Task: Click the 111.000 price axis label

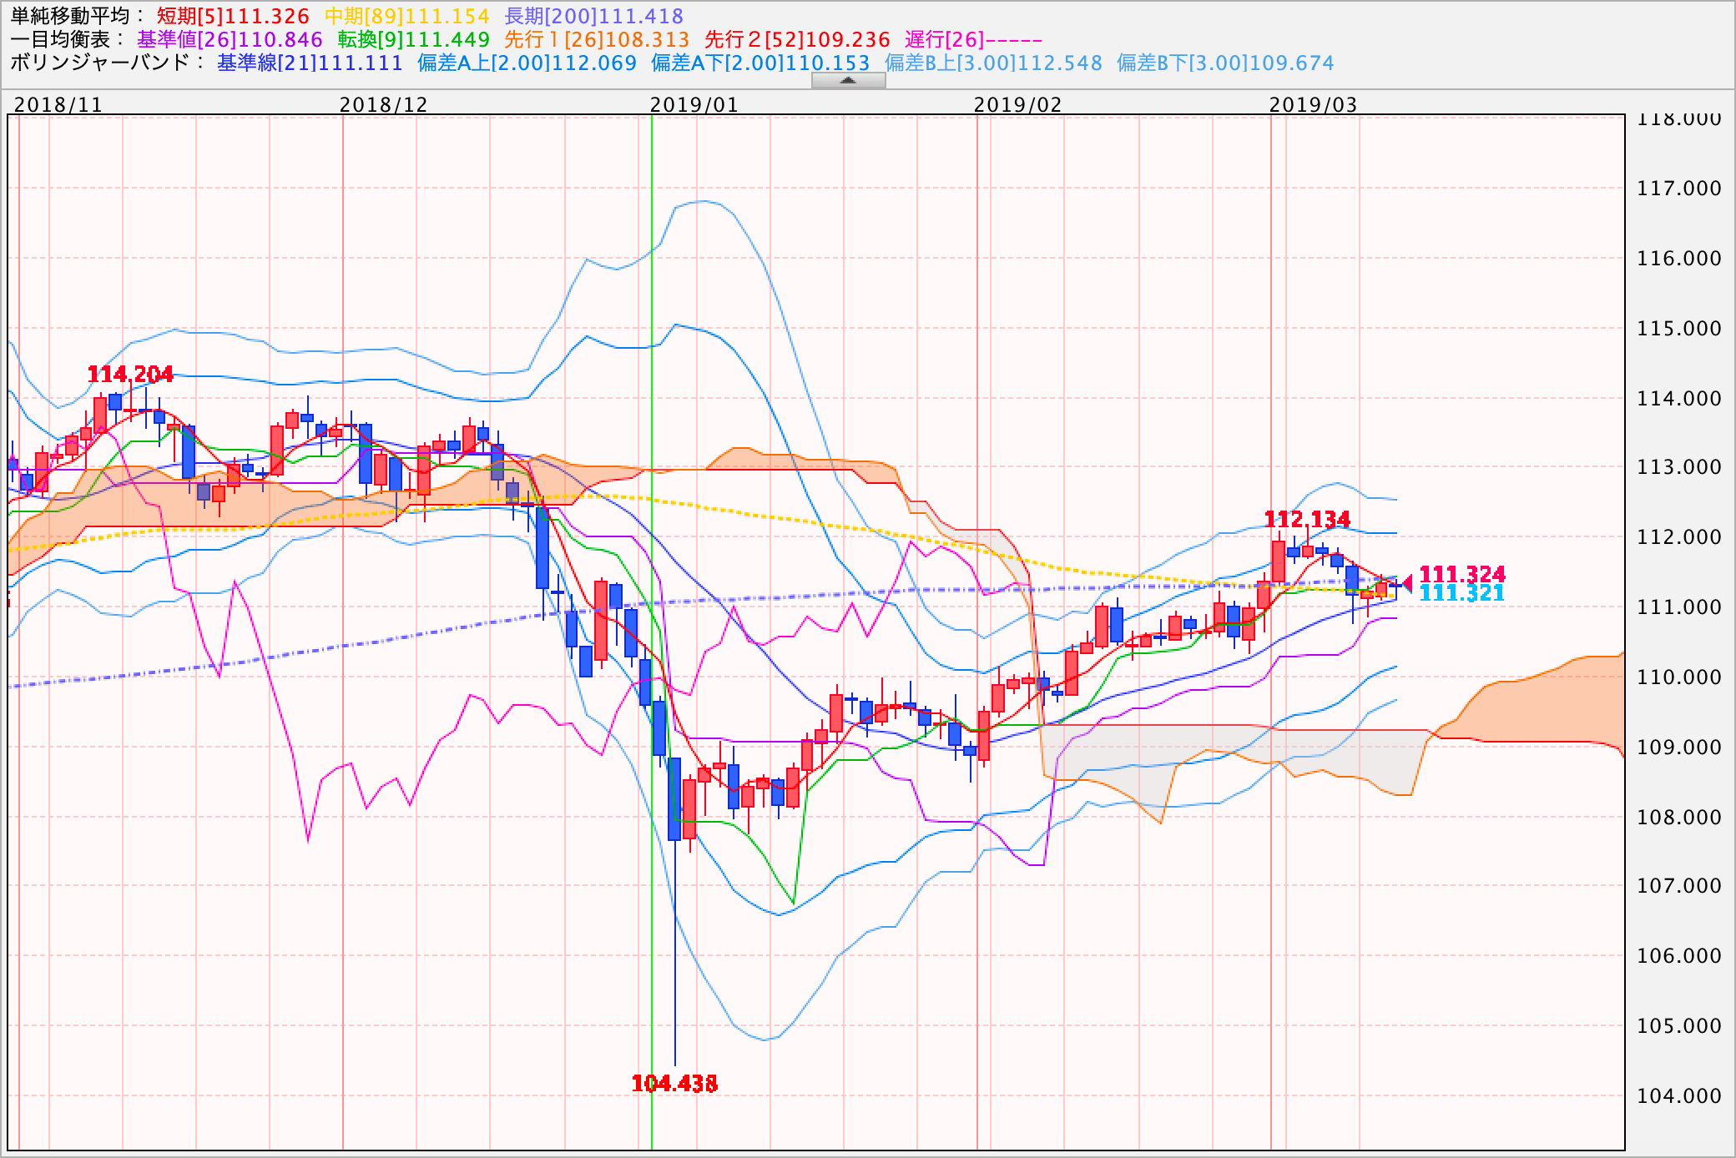Action: pos(1679,607)
